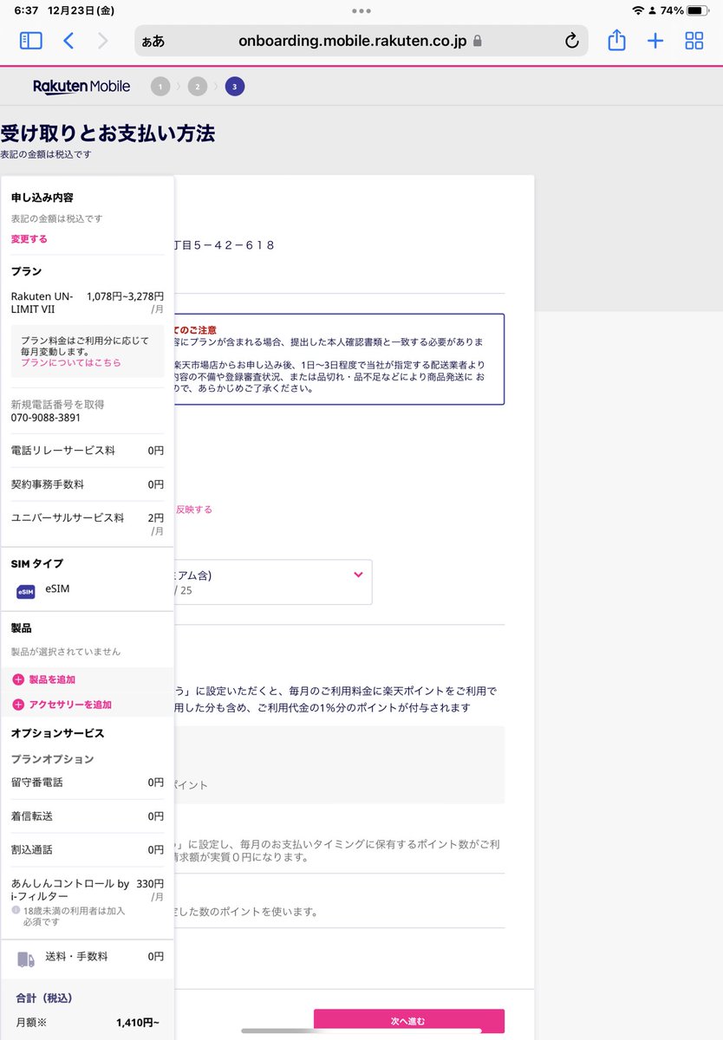This screenshot has width=723, height=1040.
Task: Click the 変更する link
Action: pyautogui.click(x=29, y=239)
